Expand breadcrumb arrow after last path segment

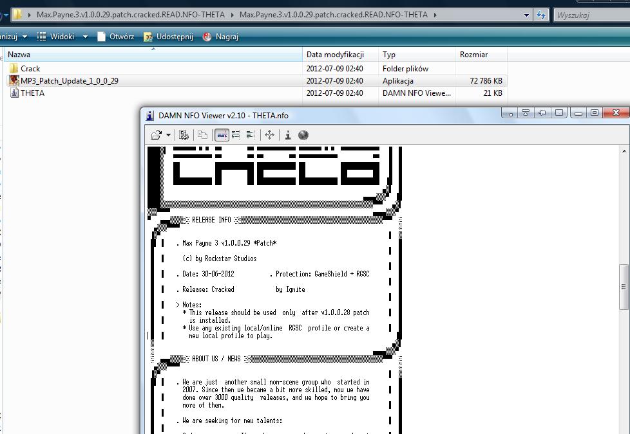435,15
